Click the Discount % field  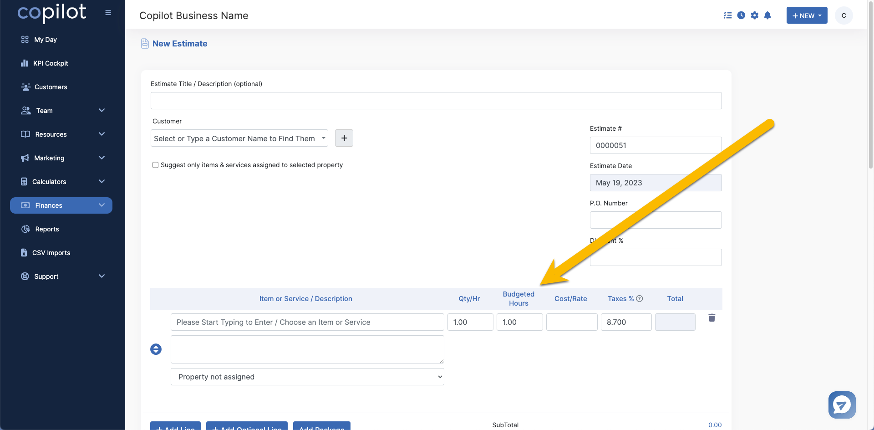655,257
